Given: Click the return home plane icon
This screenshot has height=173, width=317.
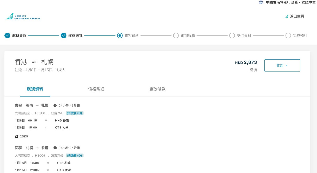Looking at the screenshot, I should point(286,16).
